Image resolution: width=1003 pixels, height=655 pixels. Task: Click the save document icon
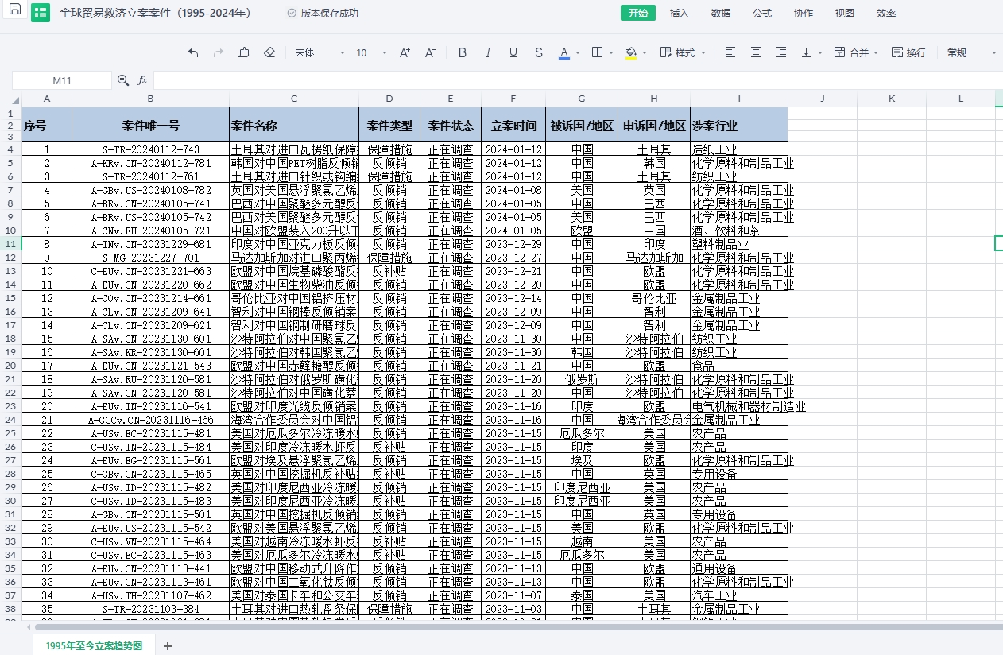click(x=14, y=10)
